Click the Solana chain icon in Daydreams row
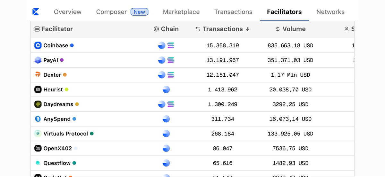 point(171,104)
